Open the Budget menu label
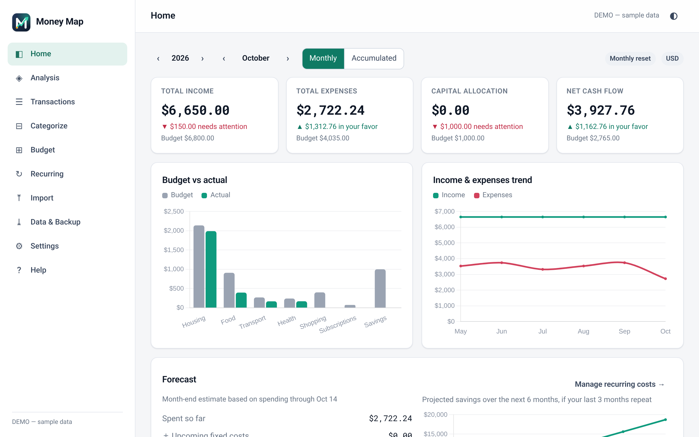This screenshot has height=437, width=699. 43,150
